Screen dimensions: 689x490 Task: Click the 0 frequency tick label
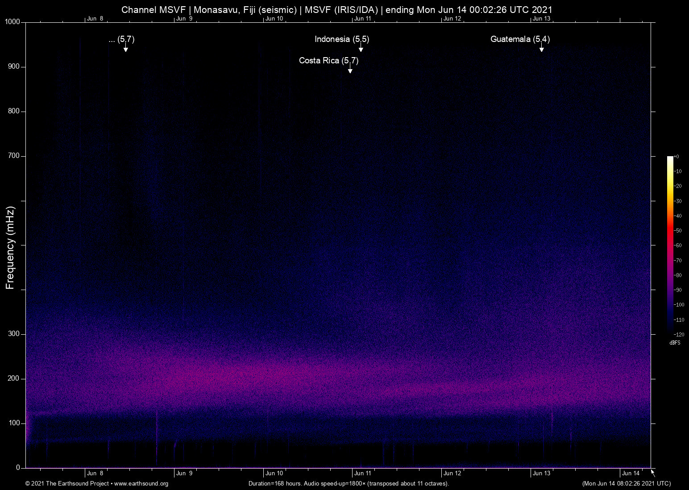click(18, 468)
